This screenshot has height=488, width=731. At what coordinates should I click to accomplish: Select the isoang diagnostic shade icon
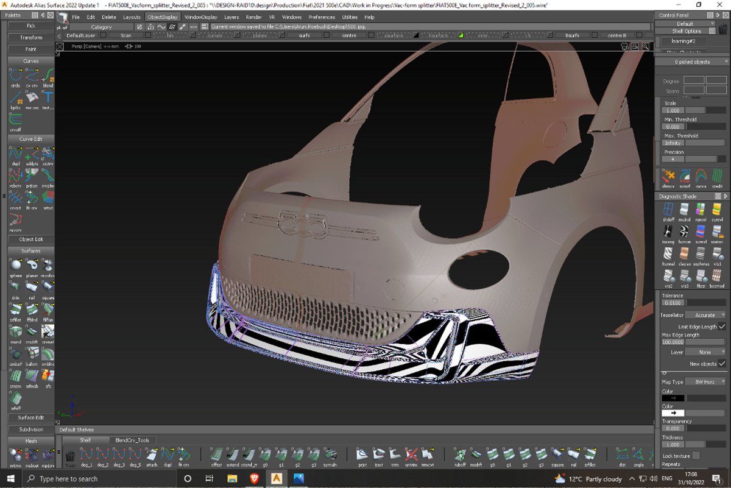(x=668, y=233)
